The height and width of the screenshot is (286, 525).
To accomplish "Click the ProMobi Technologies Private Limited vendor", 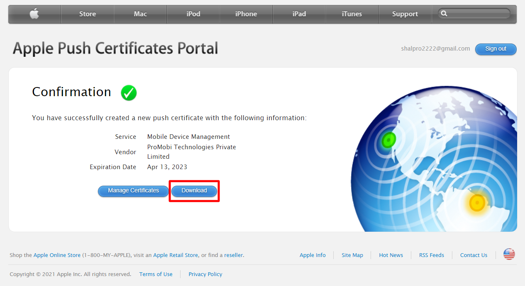I will click(x=192, y=152).
